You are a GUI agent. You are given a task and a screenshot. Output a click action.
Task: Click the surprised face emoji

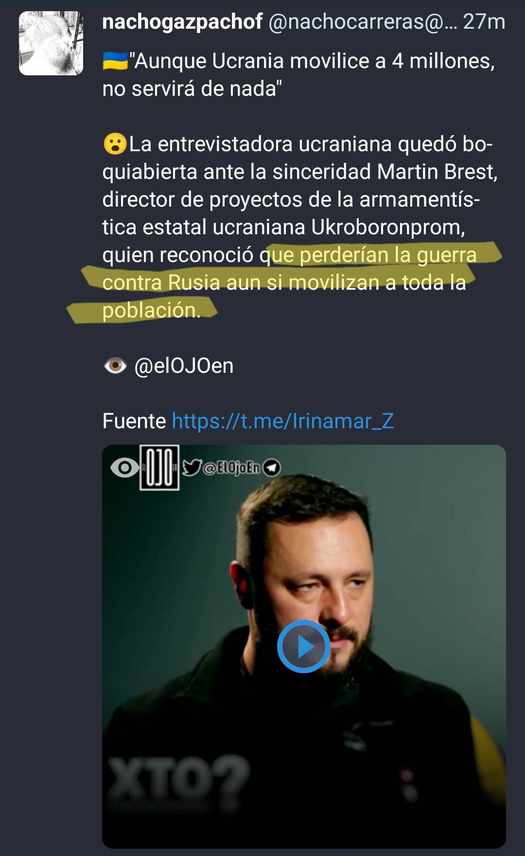115,144
